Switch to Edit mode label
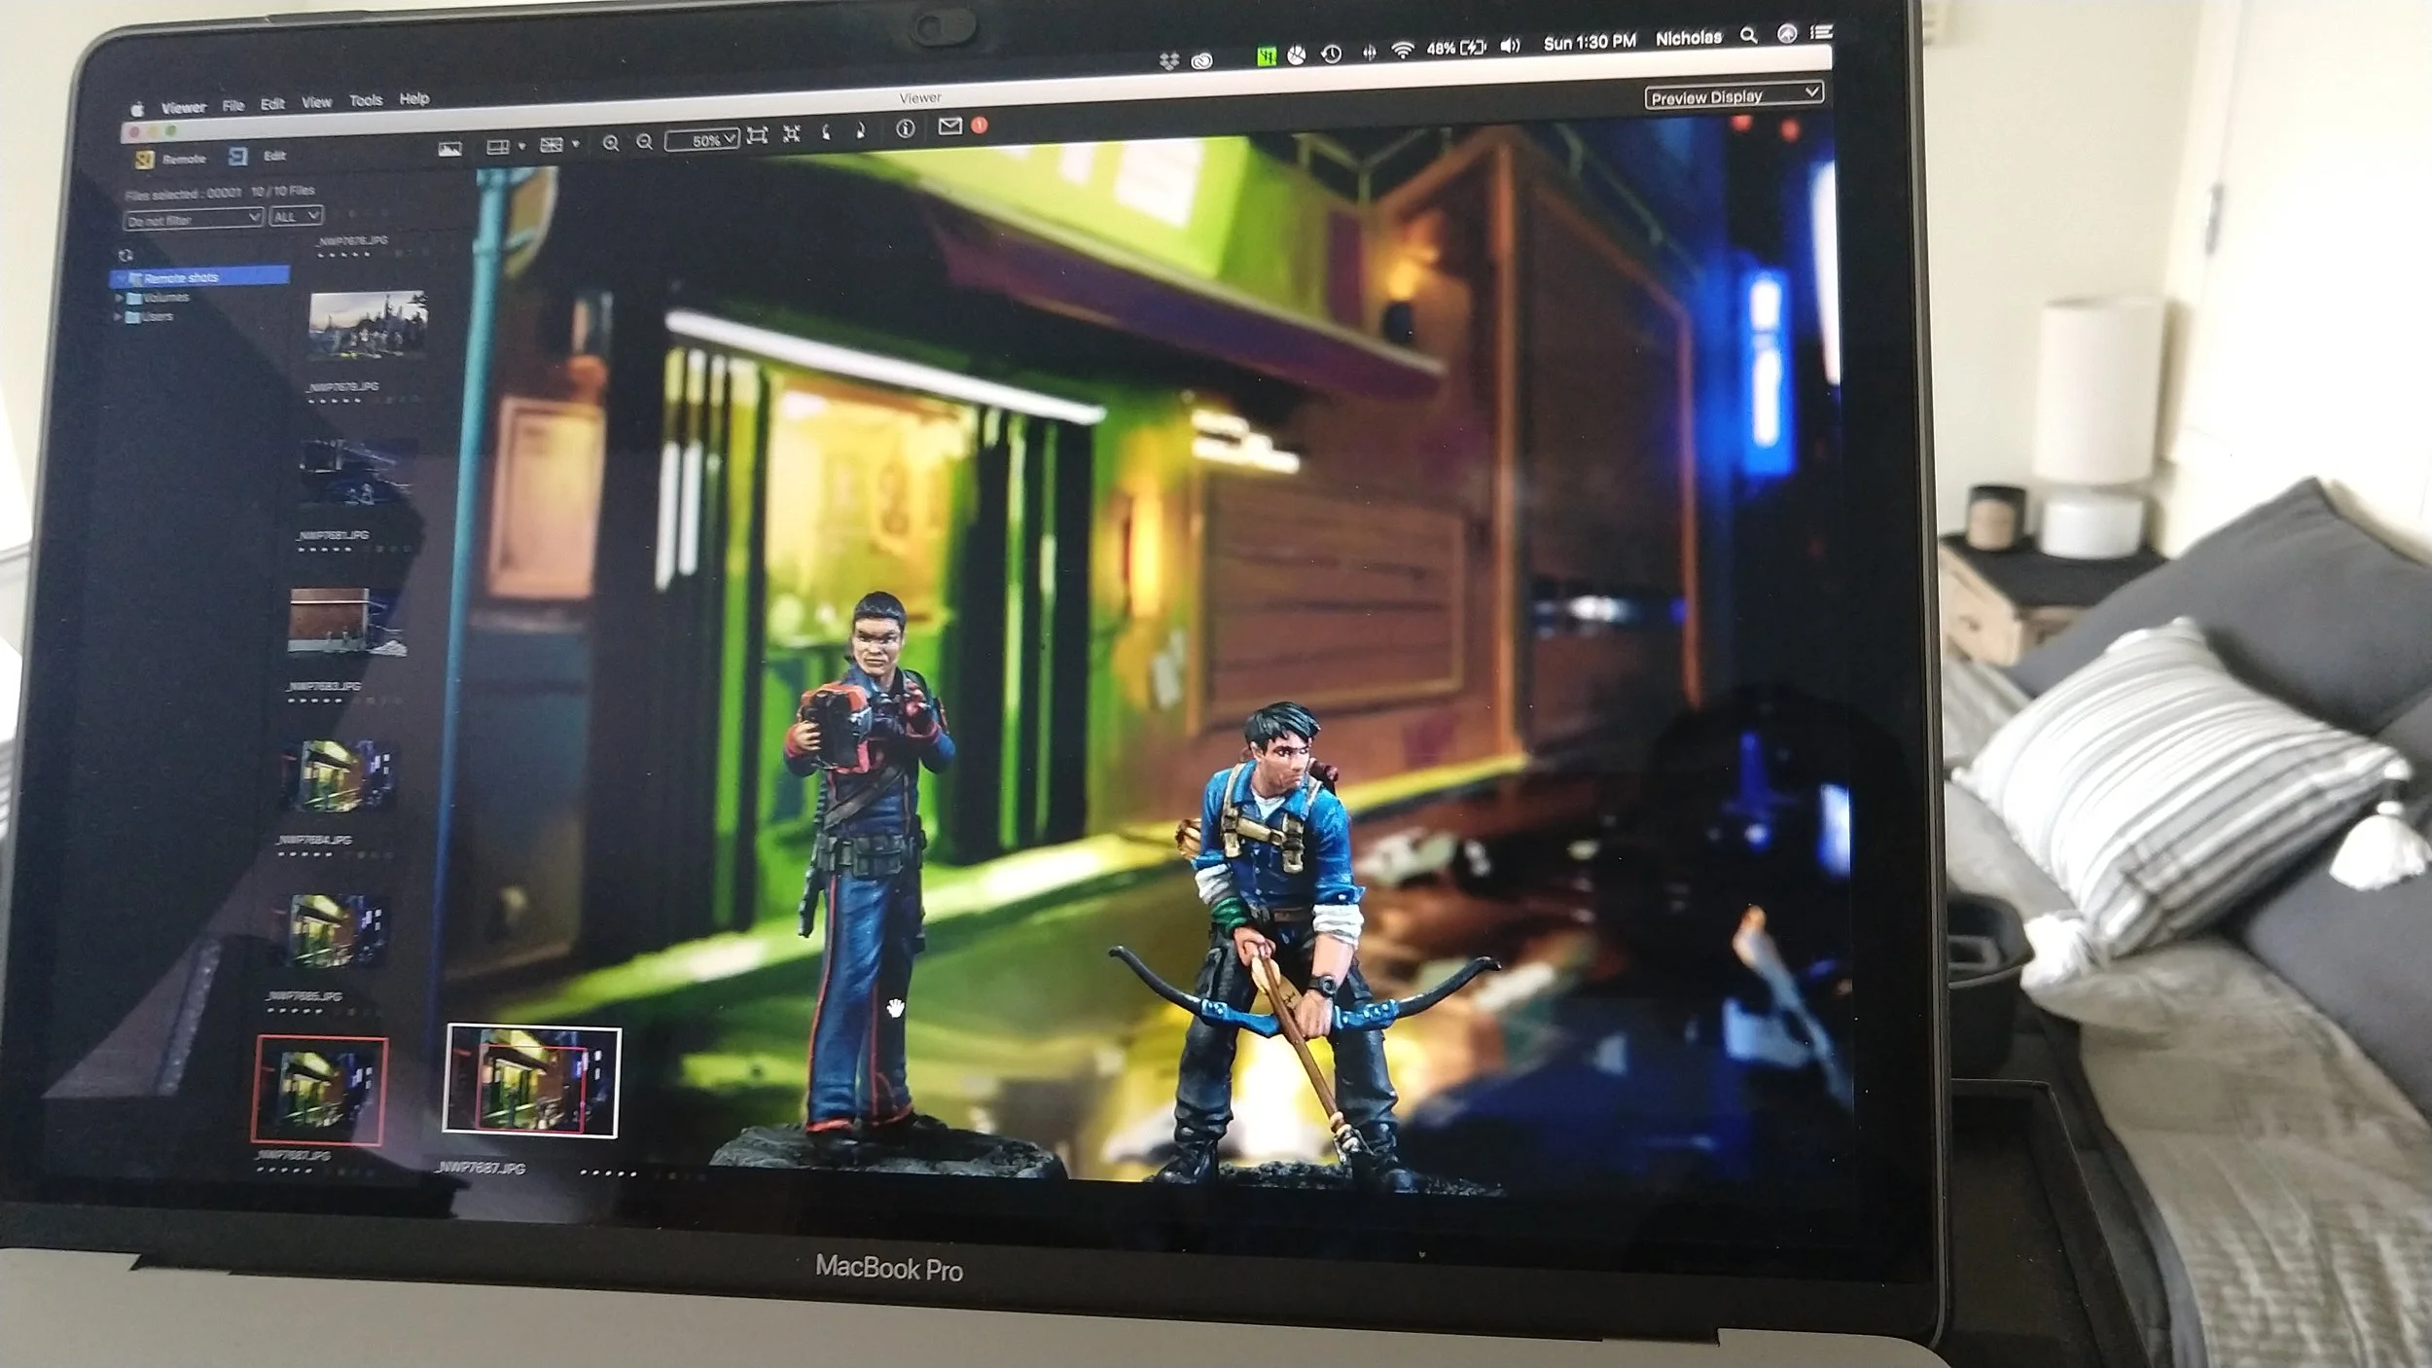This screenshot has width=2432, height=1368. click(274, 156)
